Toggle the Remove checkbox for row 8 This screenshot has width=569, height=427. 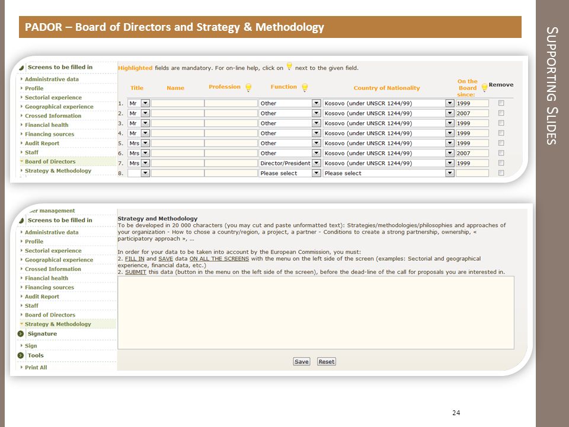point(501,173)
